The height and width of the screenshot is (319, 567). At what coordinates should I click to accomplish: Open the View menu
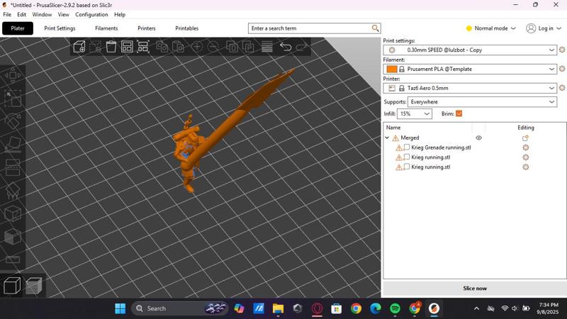tap(63, 14)
